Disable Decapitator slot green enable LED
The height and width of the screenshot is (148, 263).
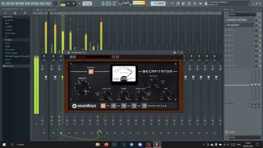[260, 25]
